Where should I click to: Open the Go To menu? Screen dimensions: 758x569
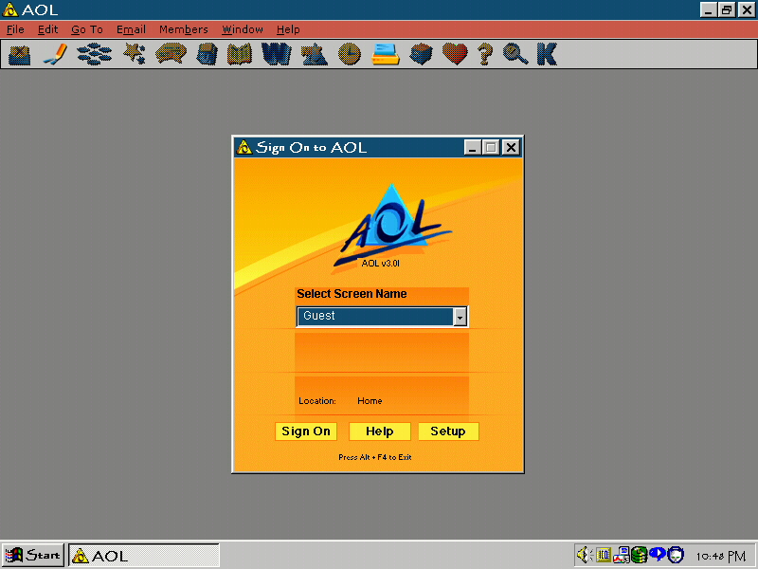pyautogui.click(x=87, y=29)
